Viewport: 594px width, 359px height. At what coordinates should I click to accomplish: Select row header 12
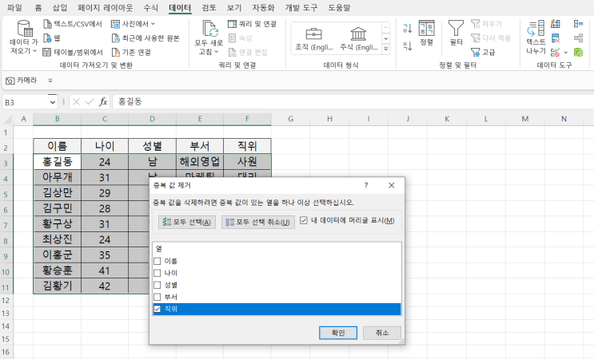(x=6, y=301)
